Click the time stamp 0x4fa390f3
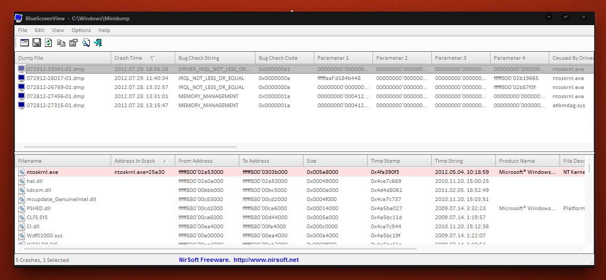This screenshot has width=606, height=280. (385, 172)
